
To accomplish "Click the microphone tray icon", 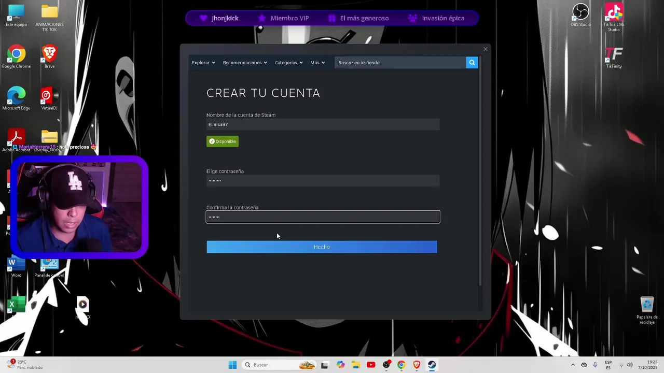I will [595, 365].
